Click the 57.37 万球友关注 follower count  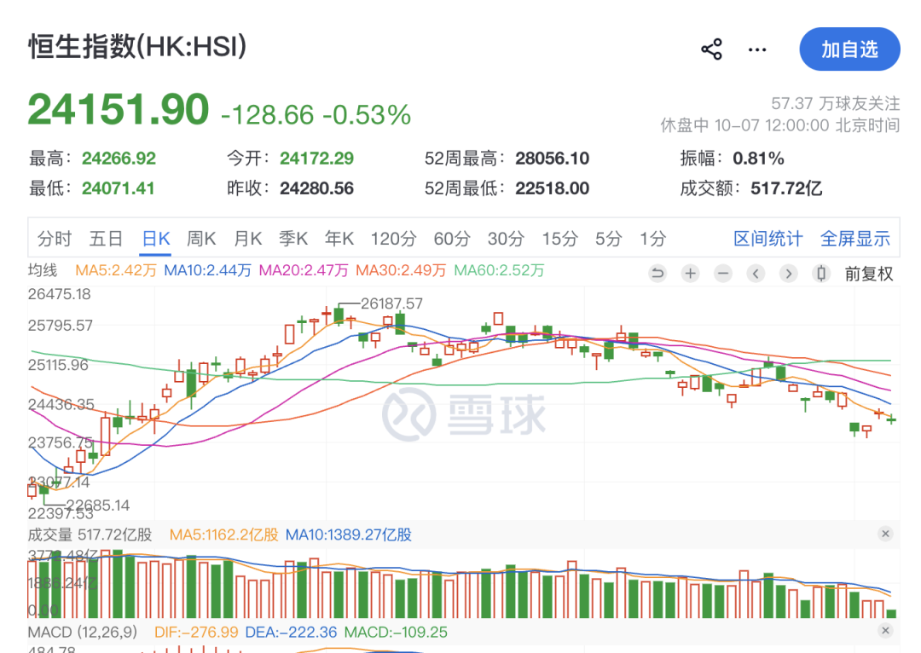pyautogui.click(x=835, y=104)
